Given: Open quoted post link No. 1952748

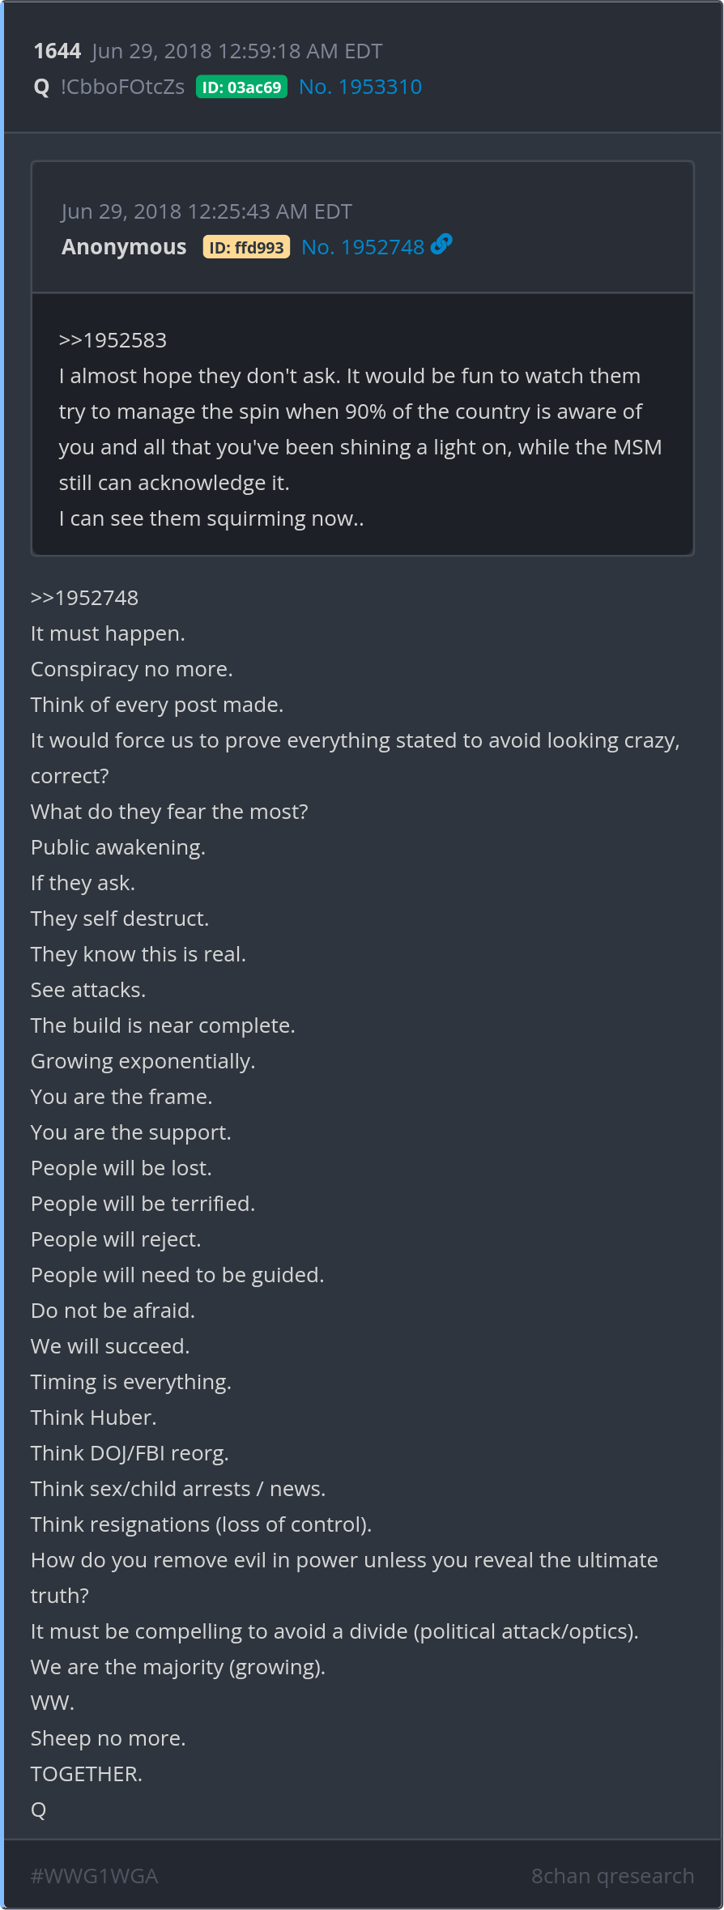Looking at the screenshot, I should coord(362,247).
